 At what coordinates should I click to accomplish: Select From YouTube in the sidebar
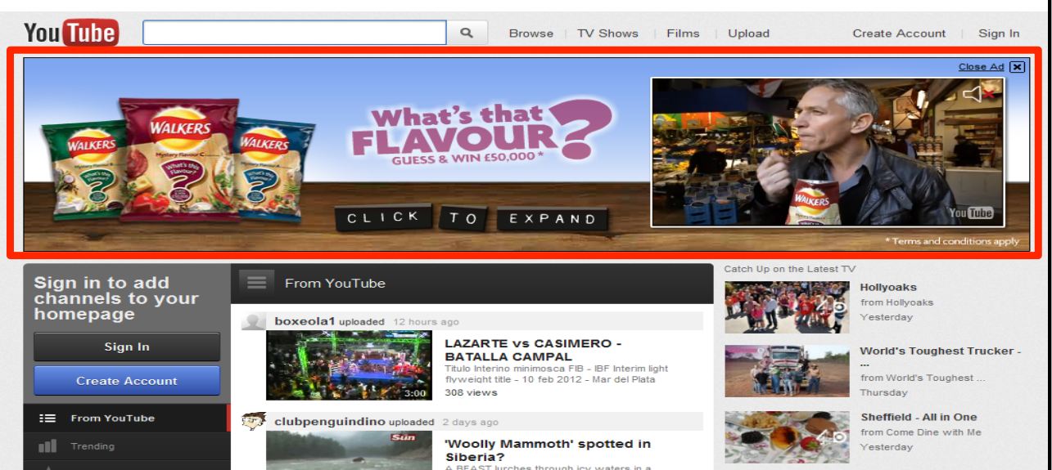coord(112,419)
